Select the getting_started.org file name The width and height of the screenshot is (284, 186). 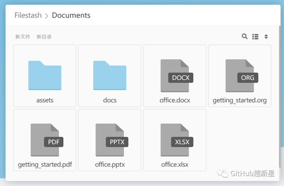240,100
